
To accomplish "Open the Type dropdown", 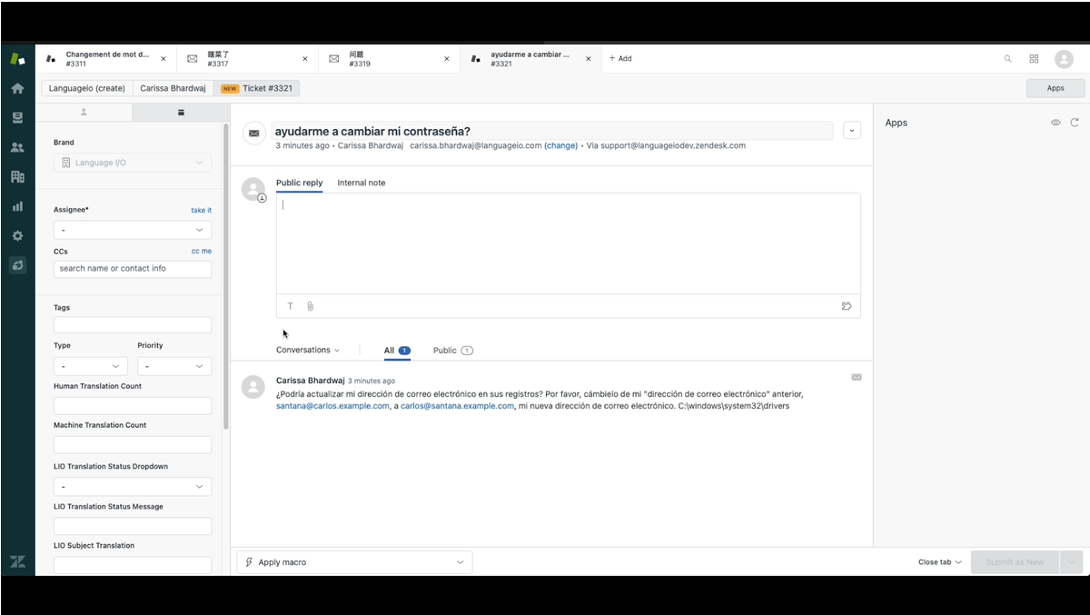I will (x=91, y=366).
